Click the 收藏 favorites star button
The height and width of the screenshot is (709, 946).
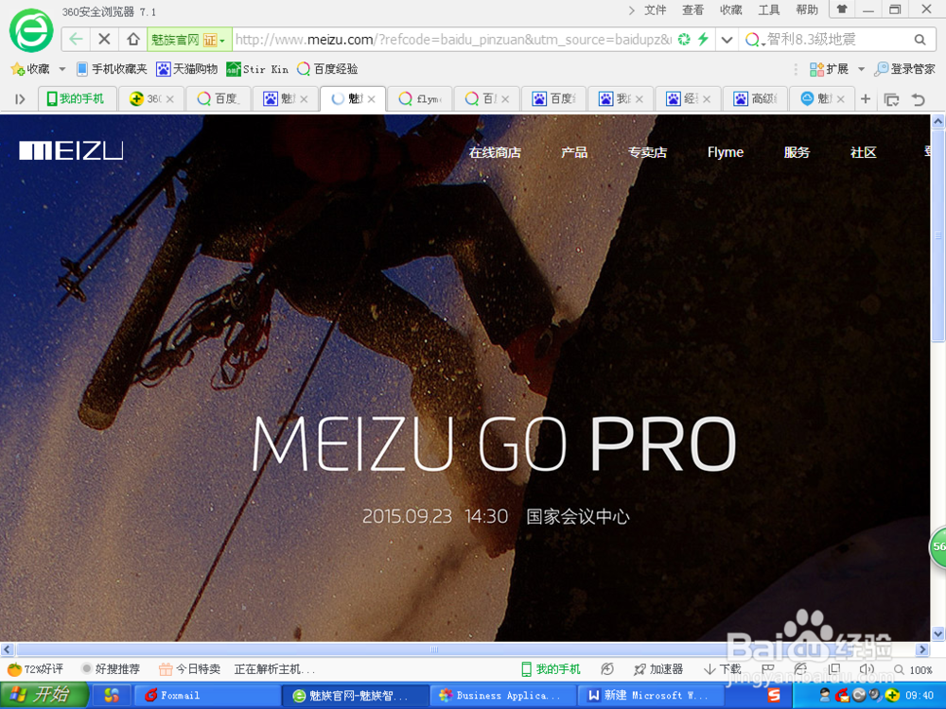coord(30,69)
